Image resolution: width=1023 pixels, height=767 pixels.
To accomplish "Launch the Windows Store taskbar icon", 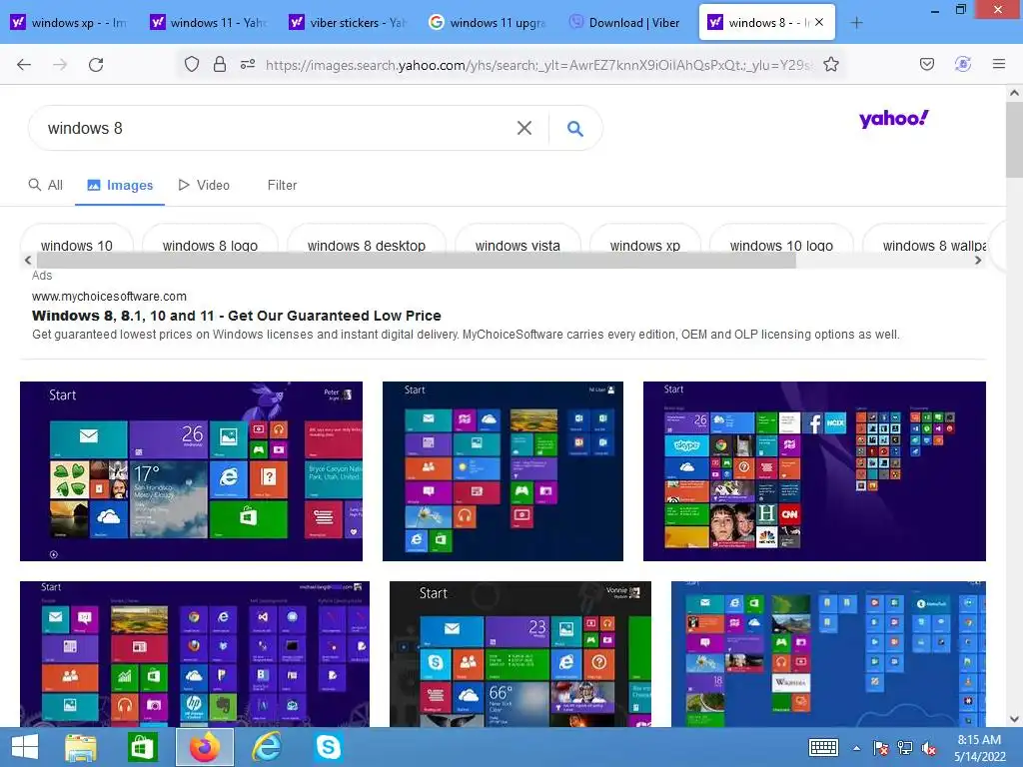I will pyautogui.click(x=142, y=747).
